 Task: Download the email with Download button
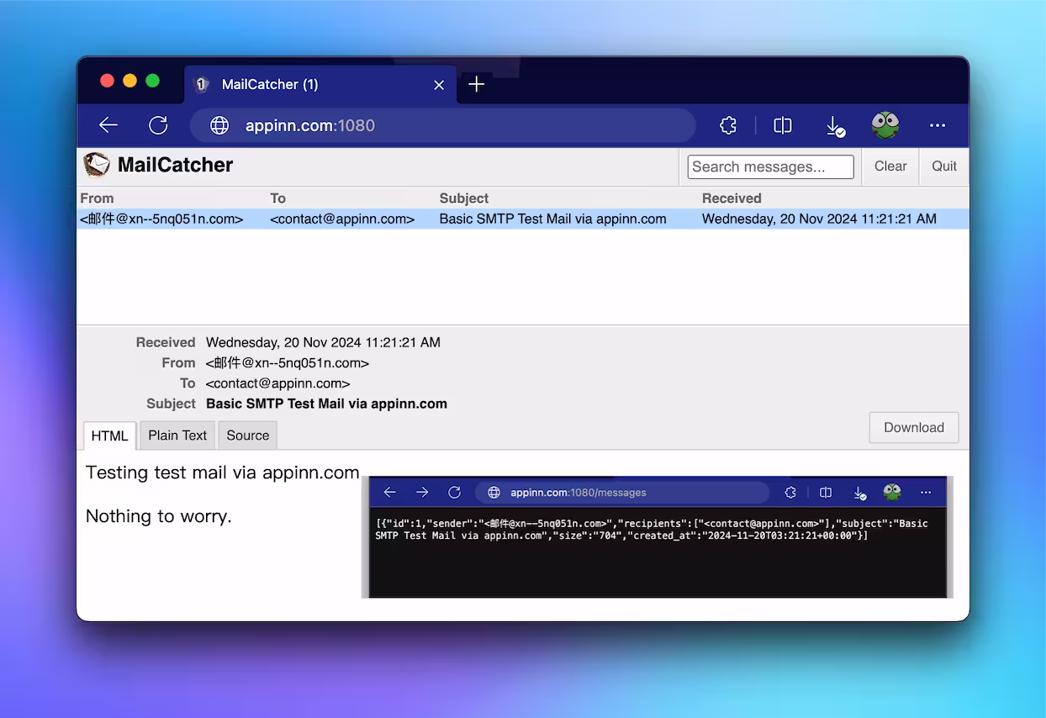914,427
